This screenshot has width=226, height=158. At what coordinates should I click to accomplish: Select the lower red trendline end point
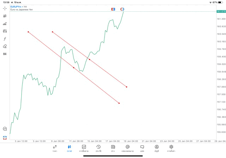pyautogui.click(x=119, y=103)
